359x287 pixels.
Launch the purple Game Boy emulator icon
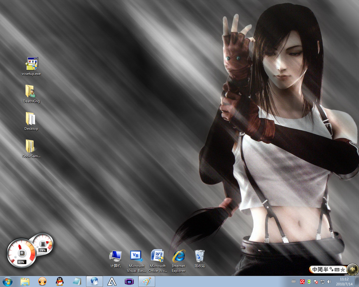coord(129,281)
